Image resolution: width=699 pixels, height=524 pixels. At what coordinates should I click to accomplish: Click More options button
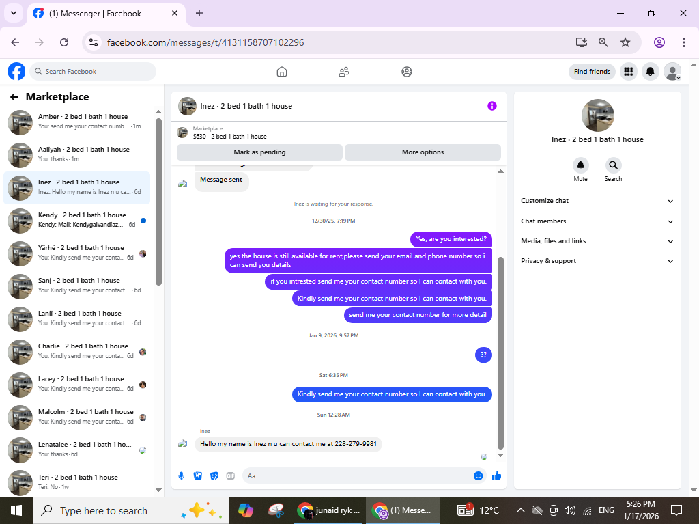(x=423, y=152)
